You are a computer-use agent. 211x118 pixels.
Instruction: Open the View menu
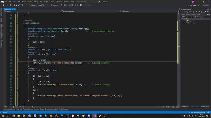point(15,2)
